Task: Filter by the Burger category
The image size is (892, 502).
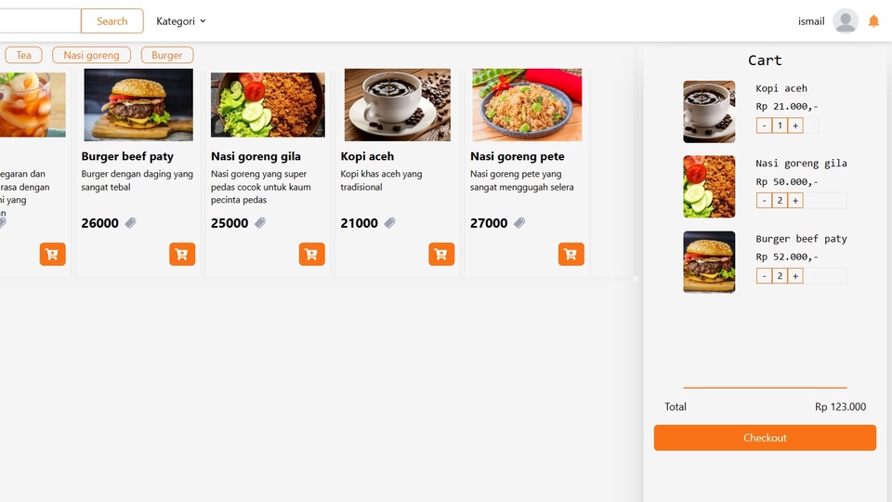Action: click(167, 56)
